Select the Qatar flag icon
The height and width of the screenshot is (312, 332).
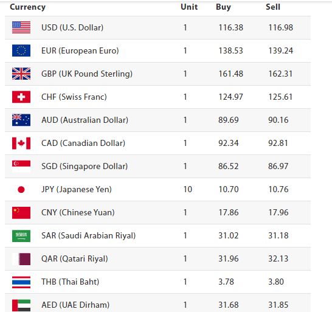click(21, 259)
